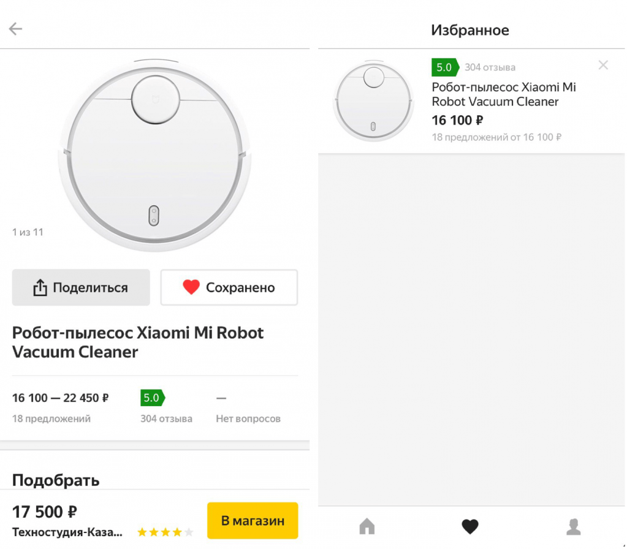This screenshot has width=627, height=549.
Task: Click 304 отзыва in the favorites list
Action: (x=490, y=67)
